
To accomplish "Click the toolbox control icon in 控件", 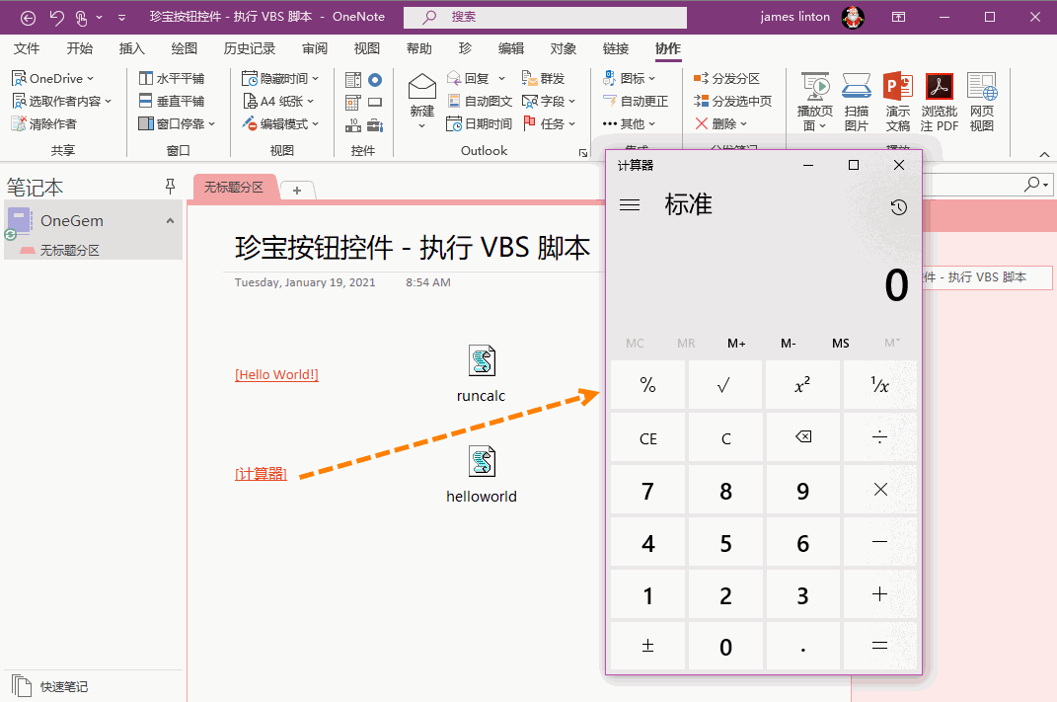I will tap(375, 124).
